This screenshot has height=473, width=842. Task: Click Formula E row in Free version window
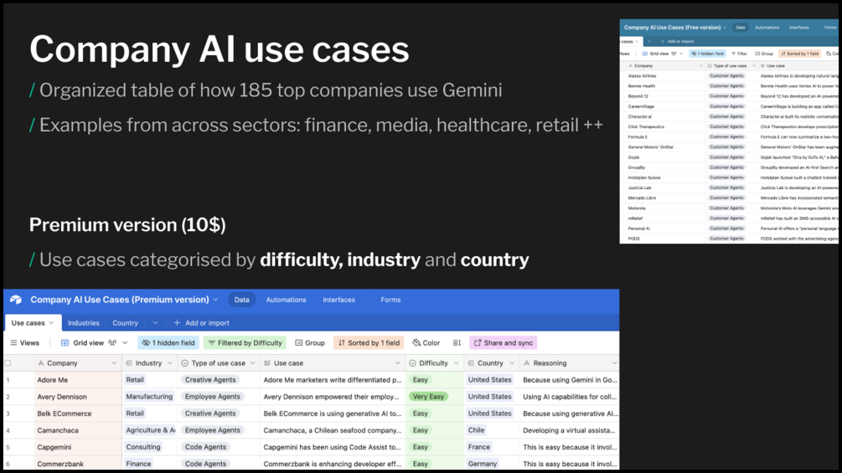[x=729, y=136]
